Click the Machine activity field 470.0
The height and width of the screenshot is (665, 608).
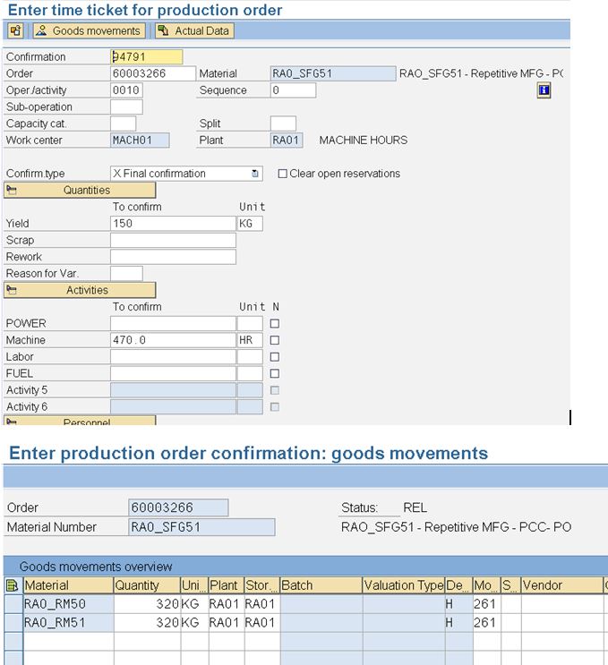173,340
